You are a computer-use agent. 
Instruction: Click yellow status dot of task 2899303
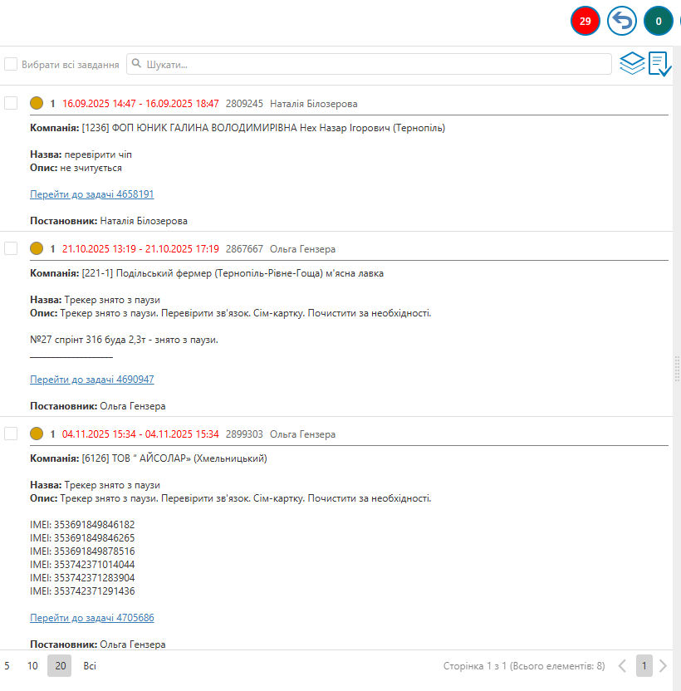[37, 434]
